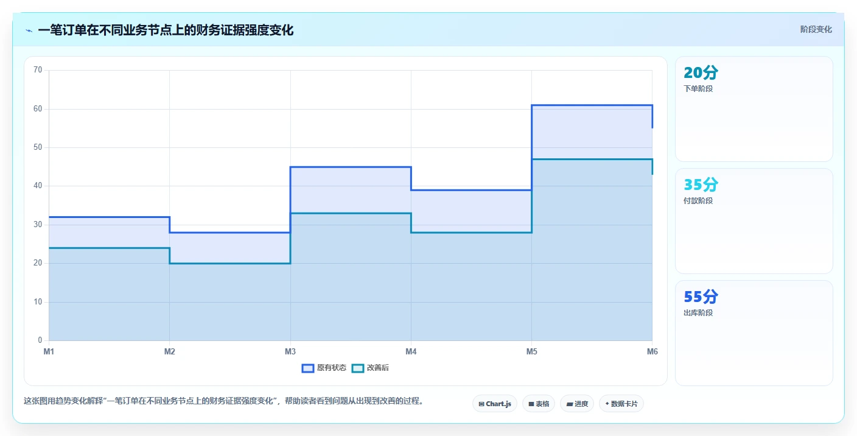Click the M3 axis label
The image size is (857, 436).
click(x=290, y=351)
